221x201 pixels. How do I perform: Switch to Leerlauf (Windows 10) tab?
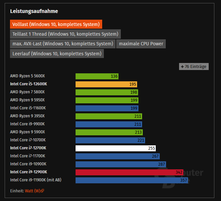click(57, 54)
